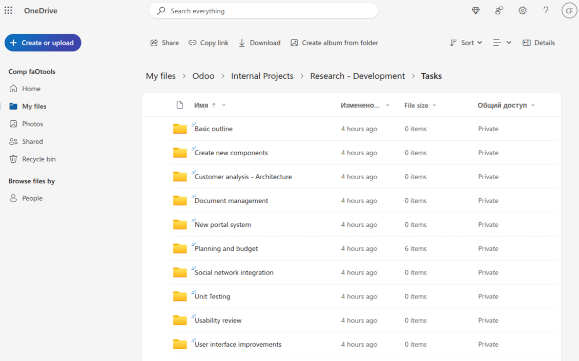This screenshot has width=579, height=361.
Task: Open the Details pane
Action: [539, 43]
